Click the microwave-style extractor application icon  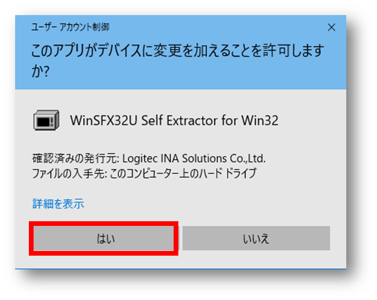pyautogui.click(x=46, y=120)
